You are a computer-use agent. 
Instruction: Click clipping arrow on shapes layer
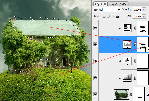tap(120, 61)
